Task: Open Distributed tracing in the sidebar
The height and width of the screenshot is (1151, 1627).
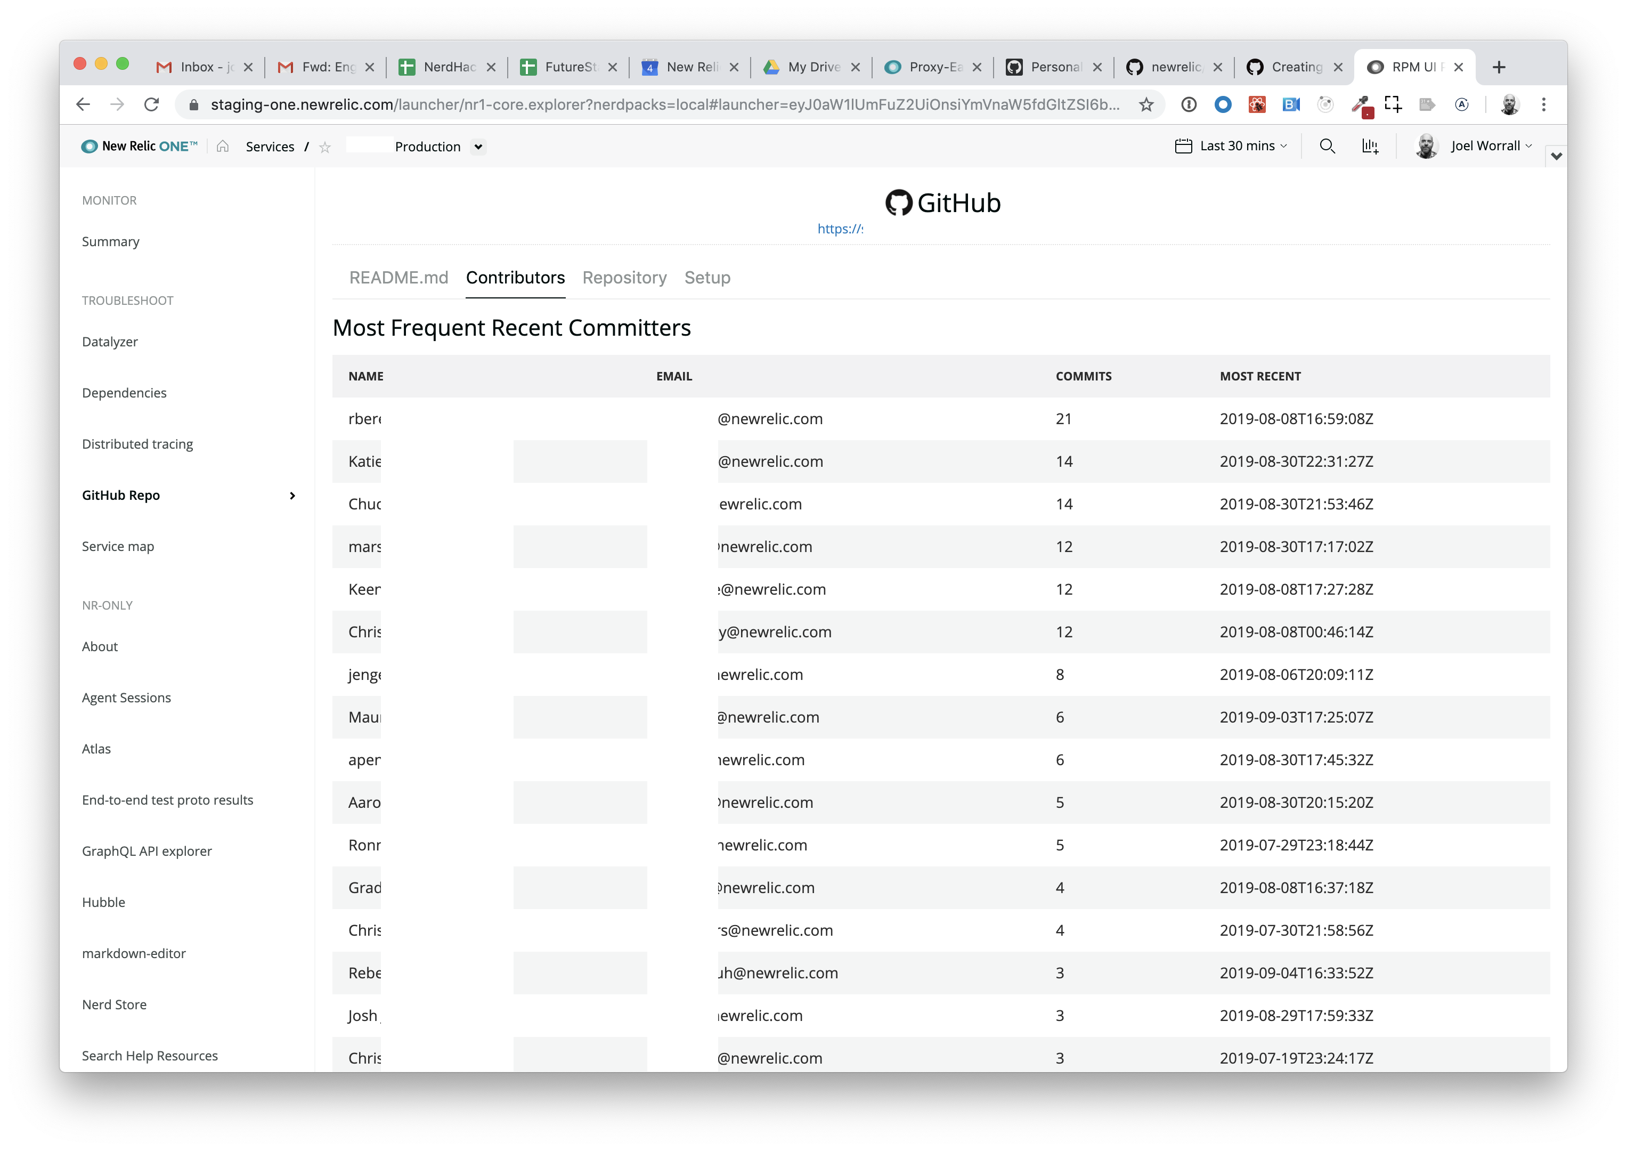Action: (x=137, y=444)
